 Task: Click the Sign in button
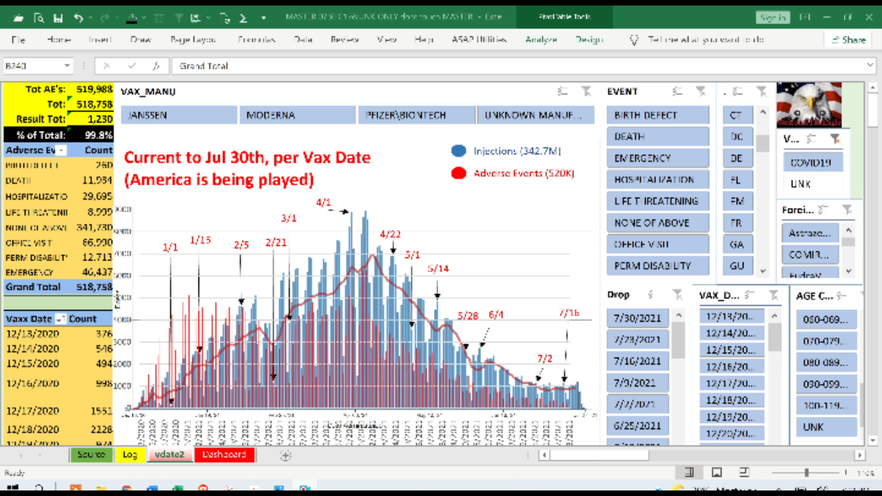click(x=772, y=18)
